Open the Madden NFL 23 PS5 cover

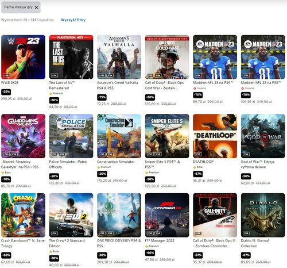point(263,57)
